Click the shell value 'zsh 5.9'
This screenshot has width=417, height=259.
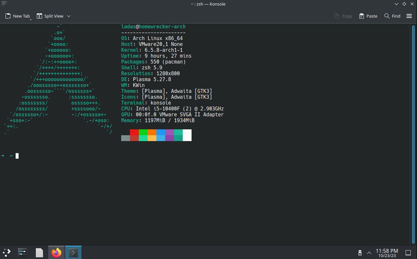coord(152,68)
